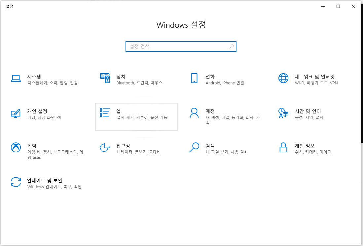This screenshot has height=246, width=363.
Task: Open the 계정 category label
Action: point(210,111)
